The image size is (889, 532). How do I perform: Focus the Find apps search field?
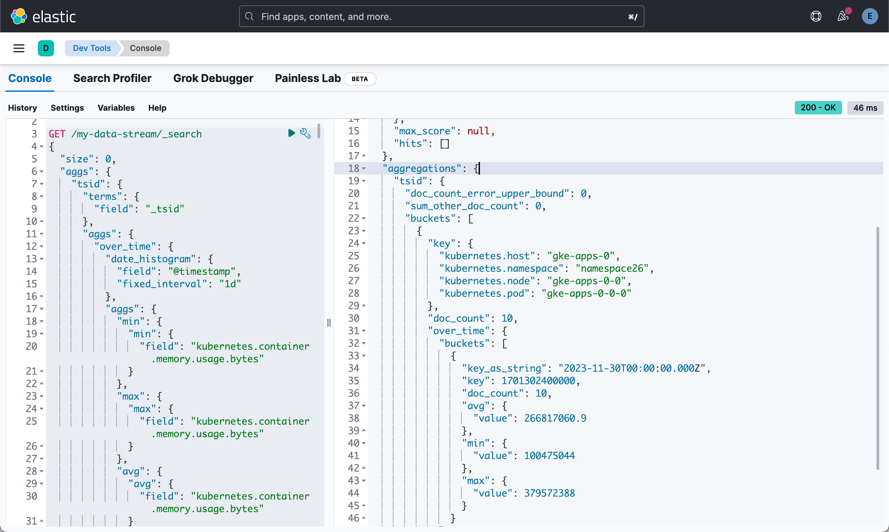(x=441, y=17)
